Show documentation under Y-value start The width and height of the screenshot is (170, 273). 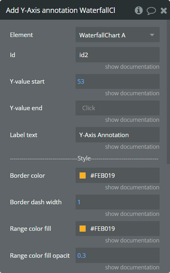click(x=132, y=93)
